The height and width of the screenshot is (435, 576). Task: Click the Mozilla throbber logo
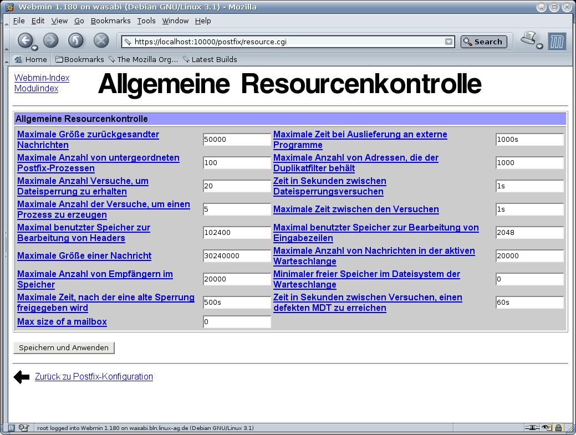[557, 42]
